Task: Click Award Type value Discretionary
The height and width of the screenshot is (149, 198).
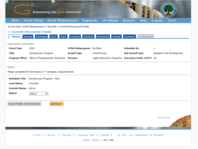Action: (x=100, y=53)
